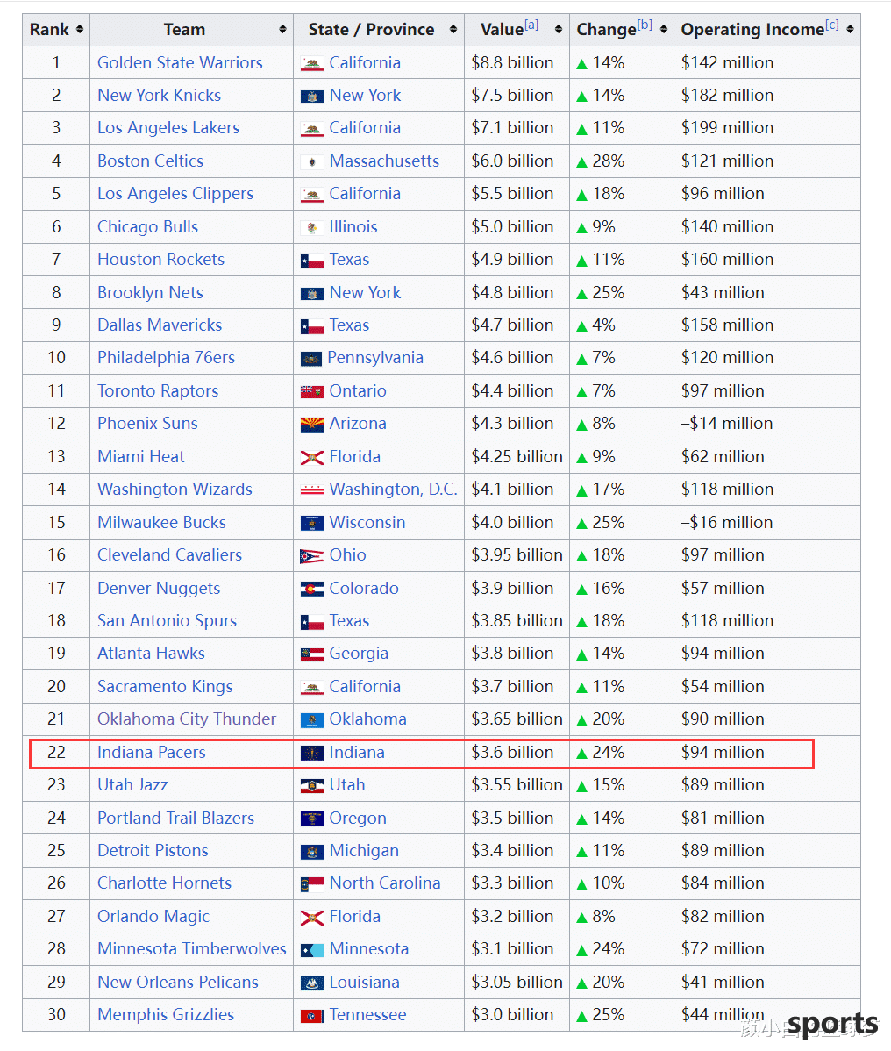Follow the Washington Wizards team link
This screenshot has height=1051, width=891.
175,490
